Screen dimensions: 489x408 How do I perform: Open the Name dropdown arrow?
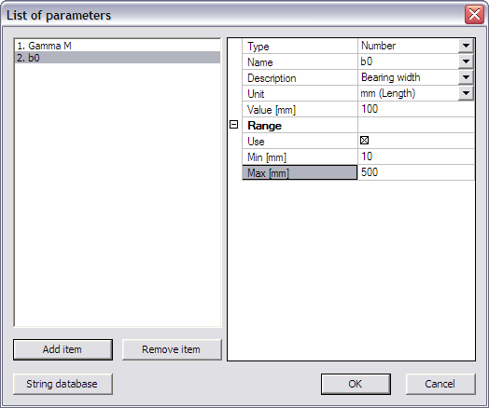click(x=466, y=61)
